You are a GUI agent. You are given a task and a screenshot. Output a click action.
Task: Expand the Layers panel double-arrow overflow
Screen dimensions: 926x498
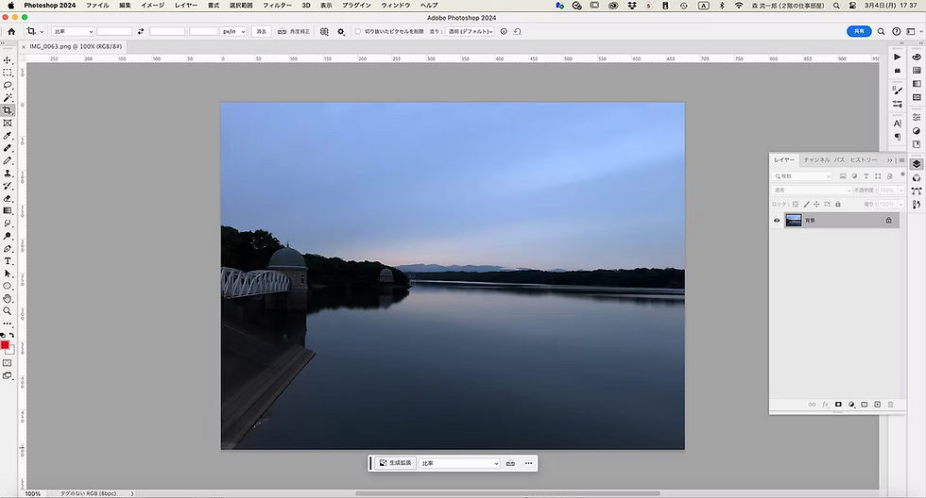[x=890, y=159]
